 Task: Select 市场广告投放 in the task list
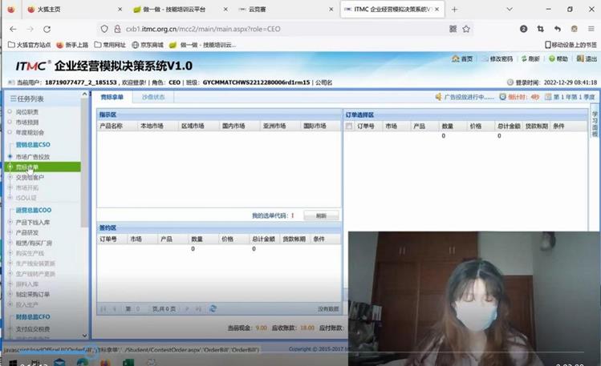32,157
